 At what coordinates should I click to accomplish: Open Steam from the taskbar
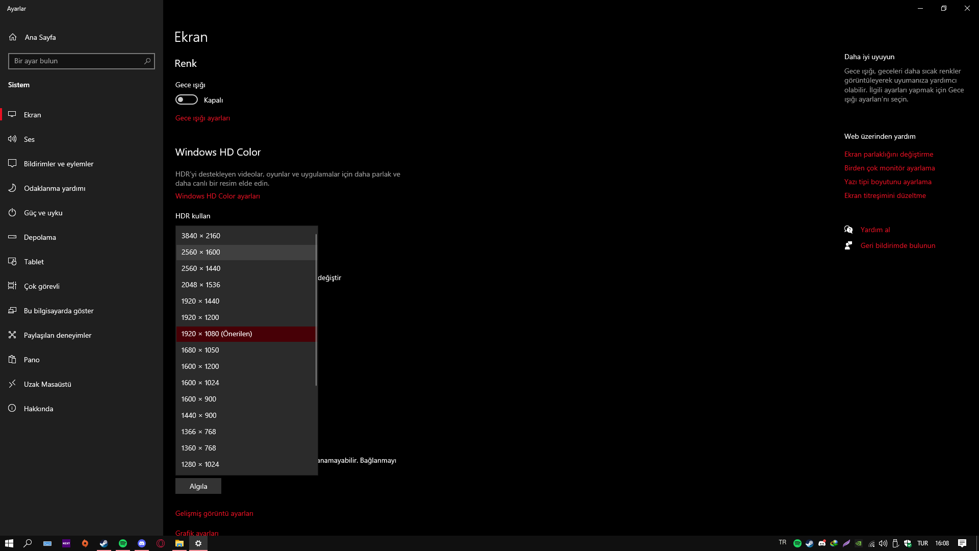click(104, 543)
